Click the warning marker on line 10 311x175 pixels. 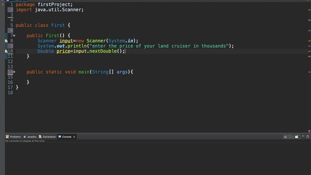(6, 51)
